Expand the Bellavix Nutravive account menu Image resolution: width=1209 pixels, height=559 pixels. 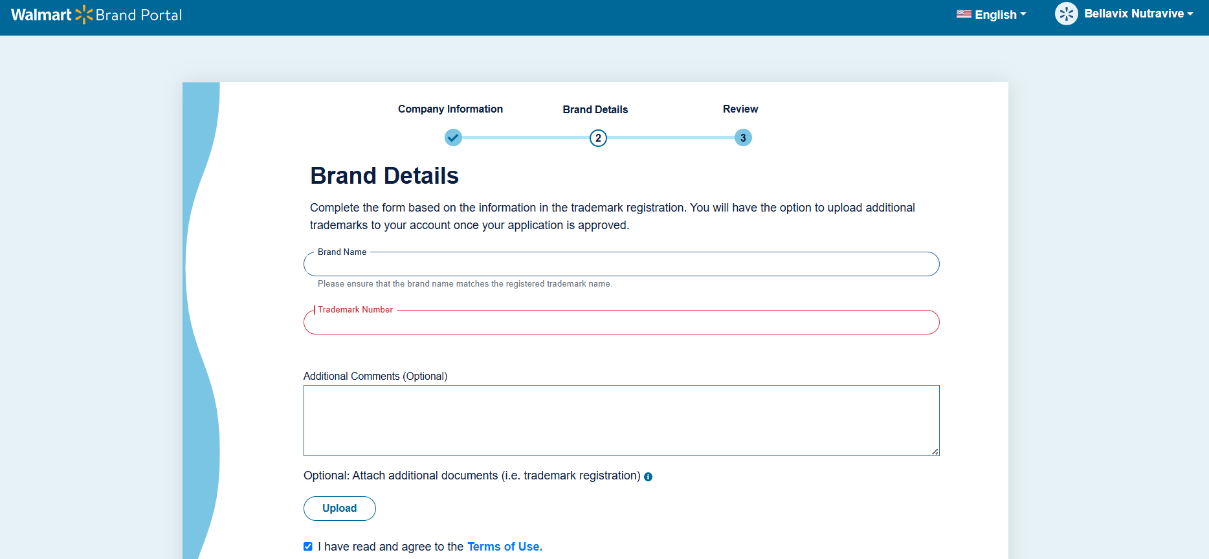(1138, 14)
